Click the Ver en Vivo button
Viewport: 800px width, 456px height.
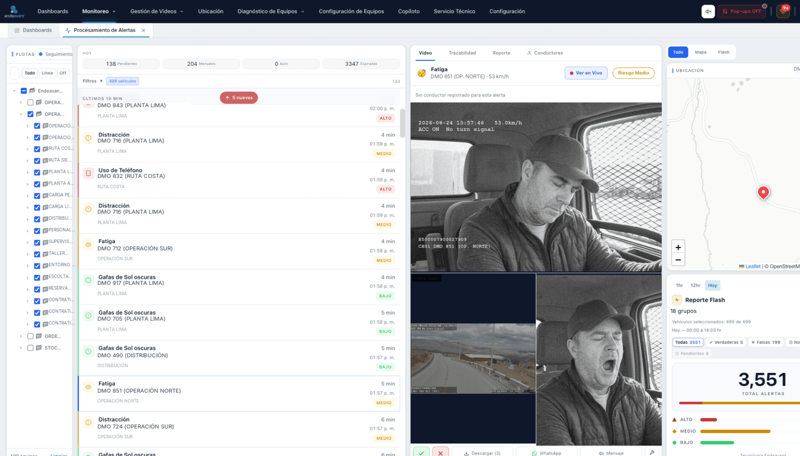586,73
